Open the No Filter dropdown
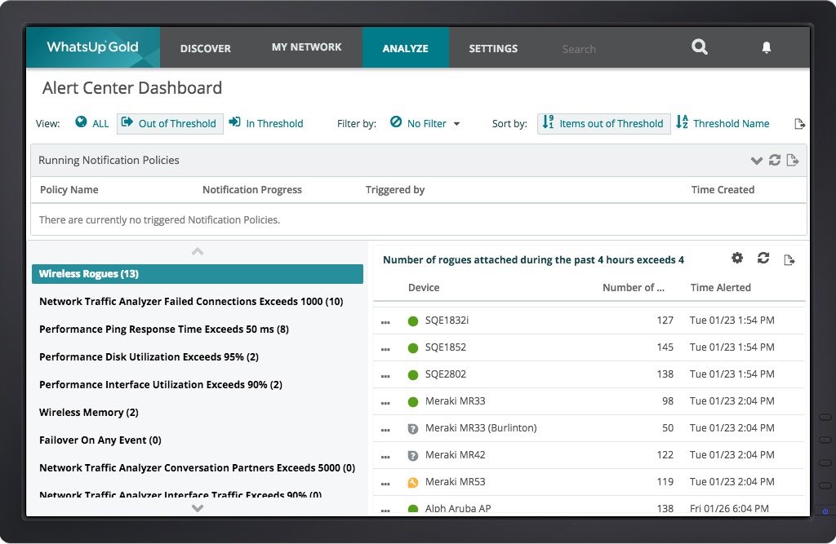The height and width of the screenshot is (544, 836). (425, 123)
